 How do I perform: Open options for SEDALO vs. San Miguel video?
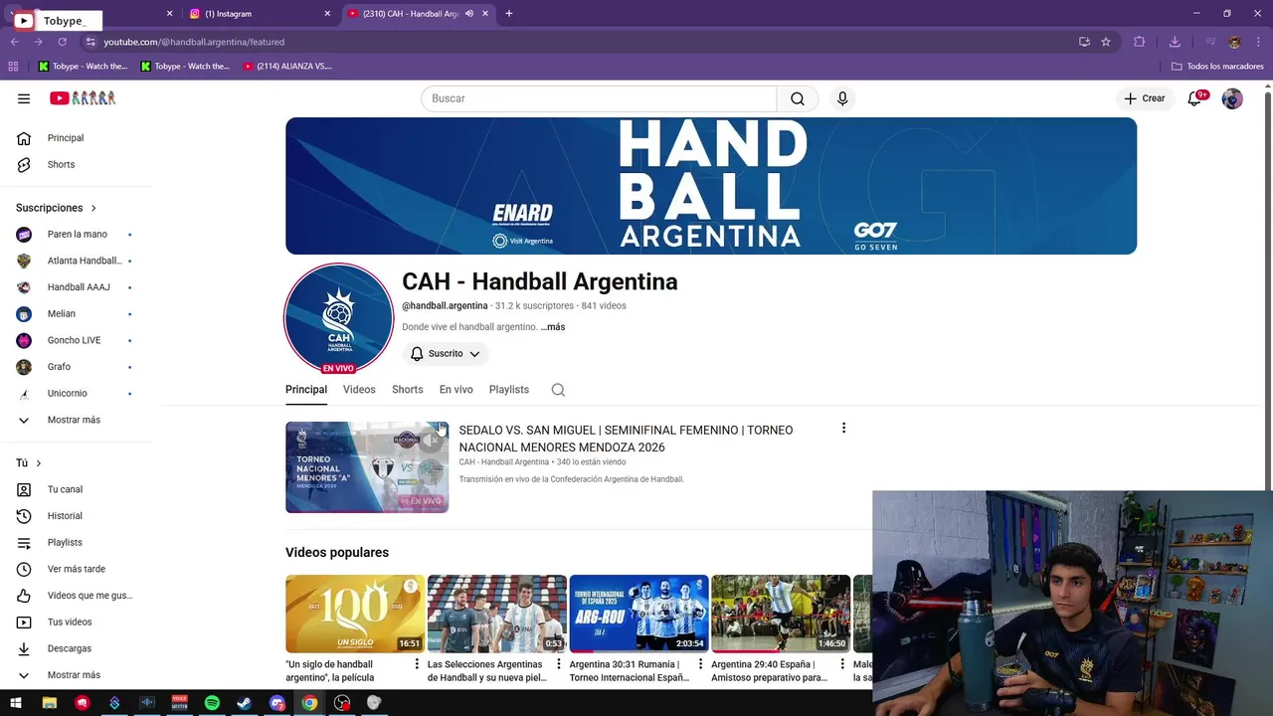843,429
